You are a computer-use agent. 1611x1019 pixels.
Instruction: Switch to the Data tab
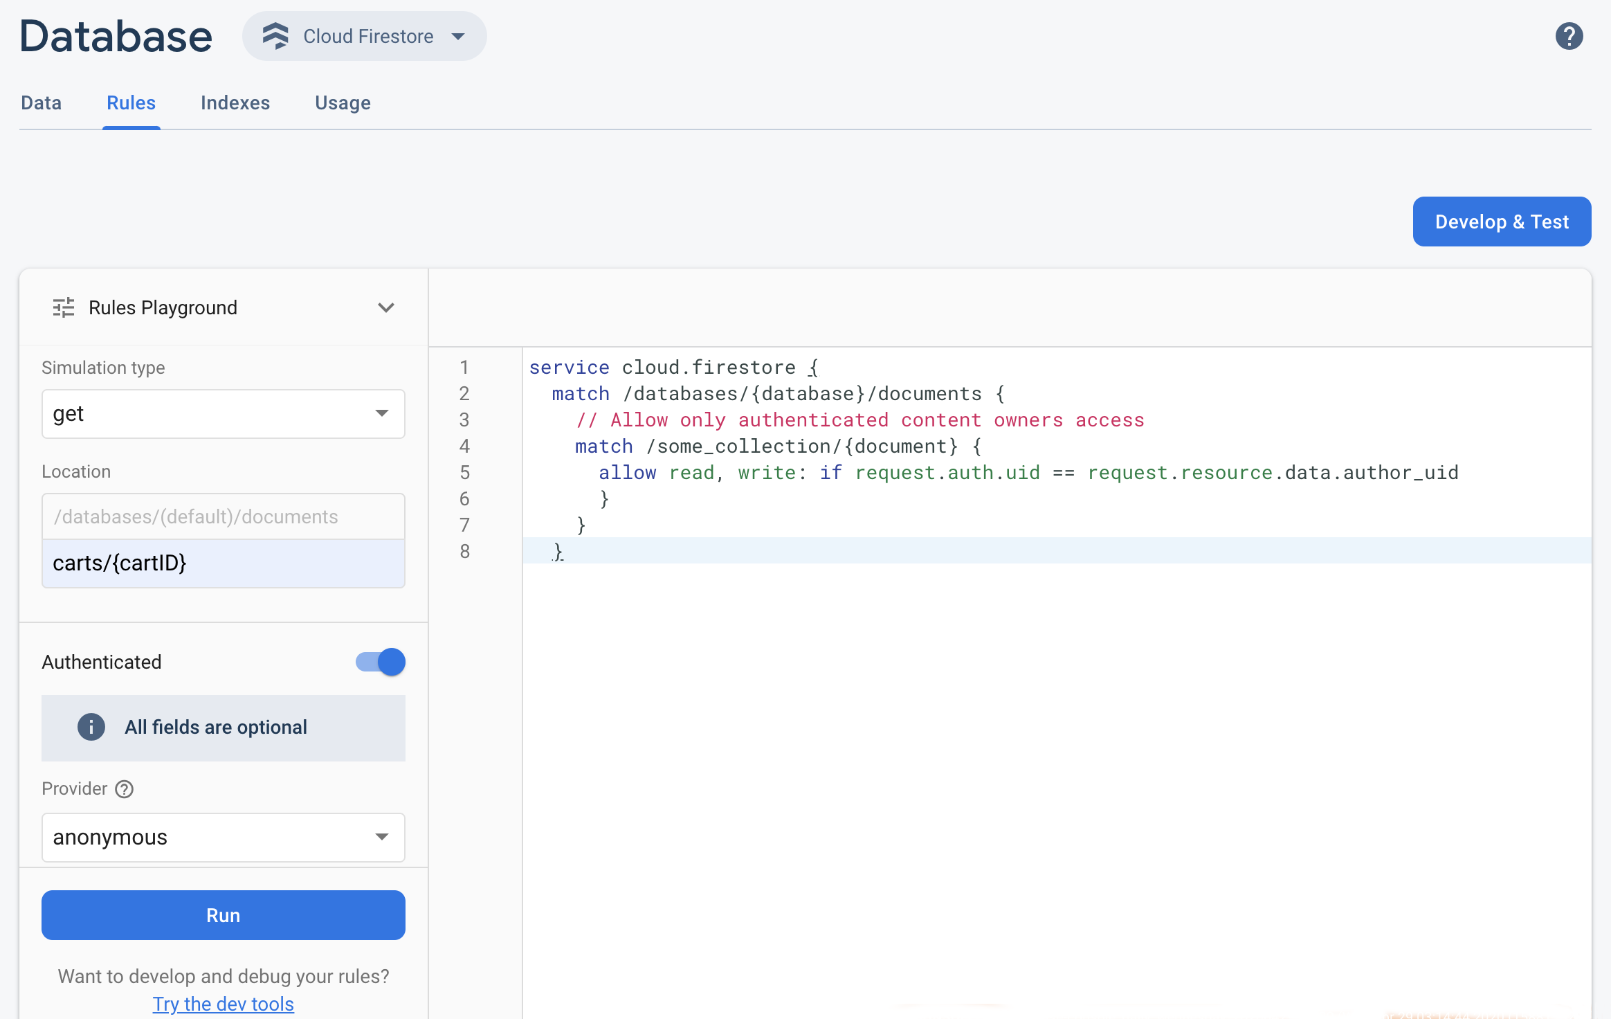[x=42, y=103]
